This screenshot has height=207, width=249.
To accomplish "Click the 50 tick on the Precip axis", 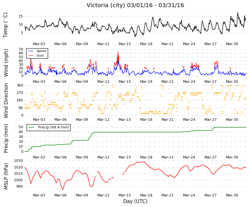I will coord(21,127).
